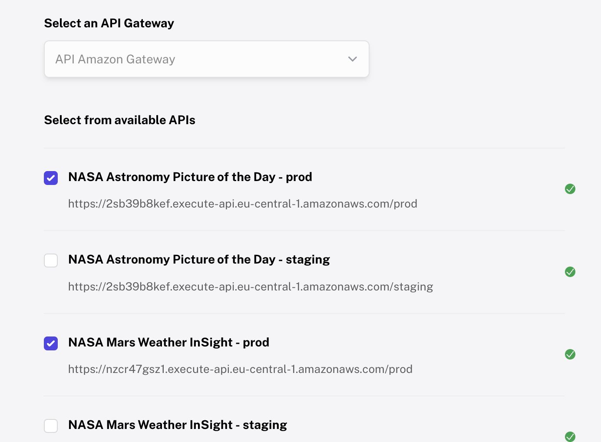
Task: Click the NASA Mars Weather InSight prod label
Action: click(x=168, y=343)
